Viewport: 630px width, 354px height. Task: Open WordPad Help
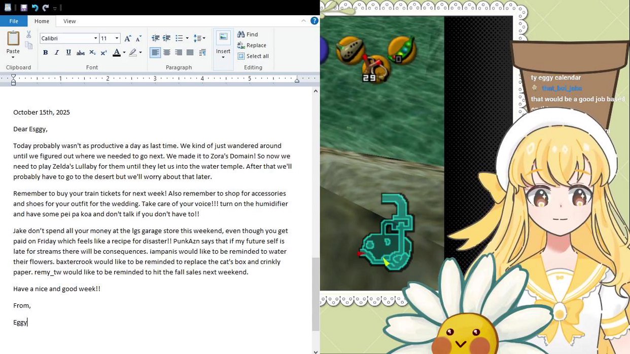point(314,21)
